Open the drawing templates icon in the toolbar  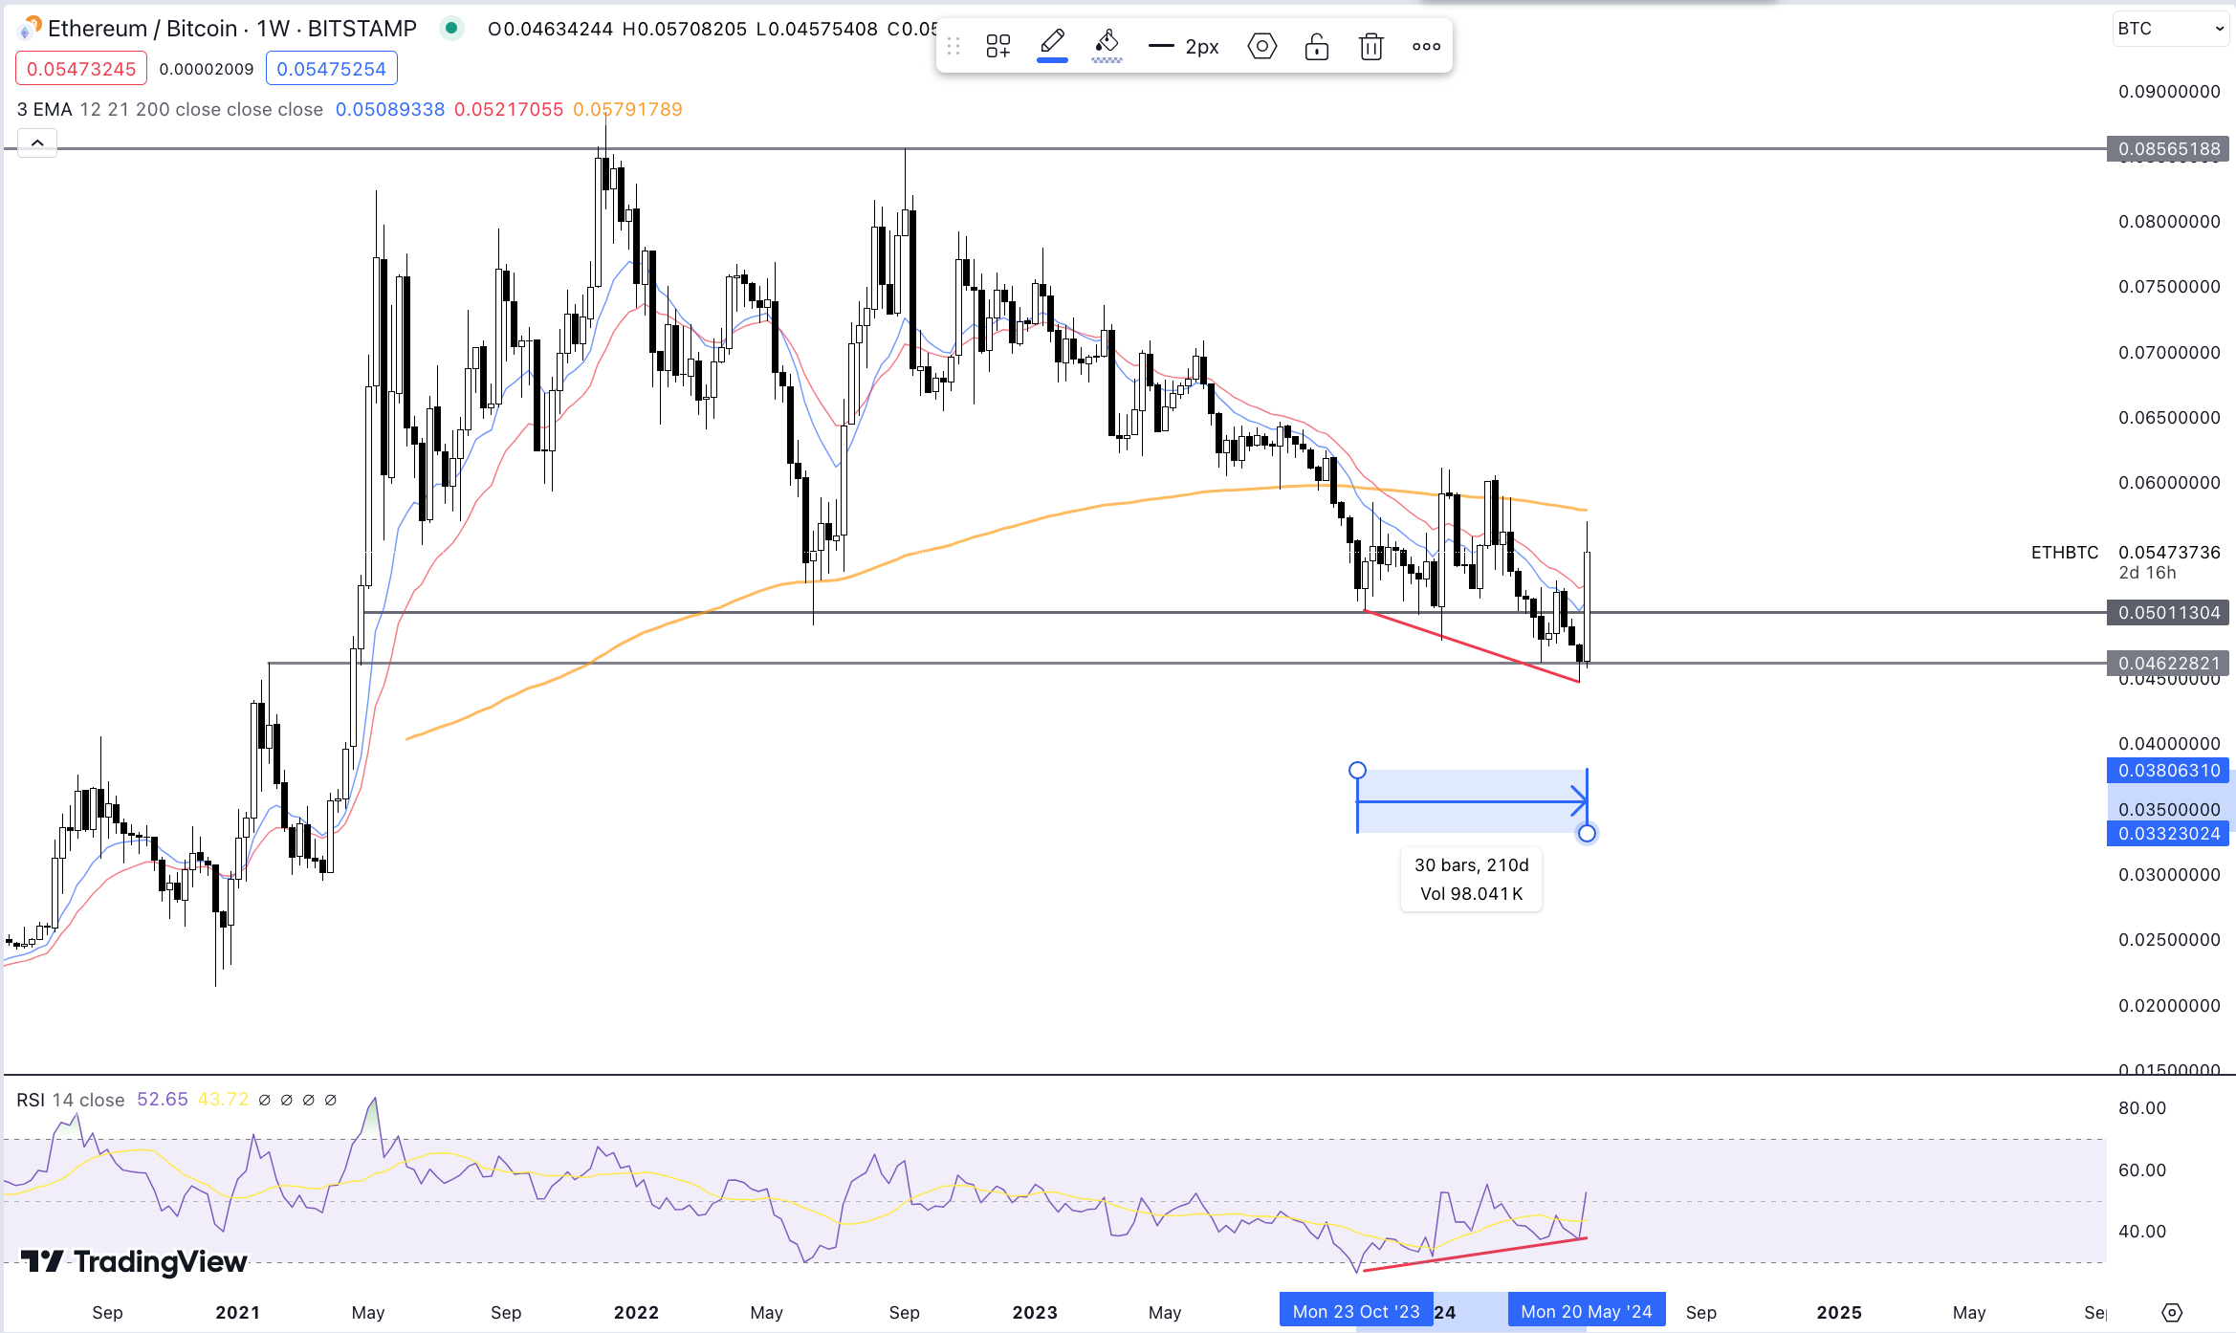[x=997, y=46]
